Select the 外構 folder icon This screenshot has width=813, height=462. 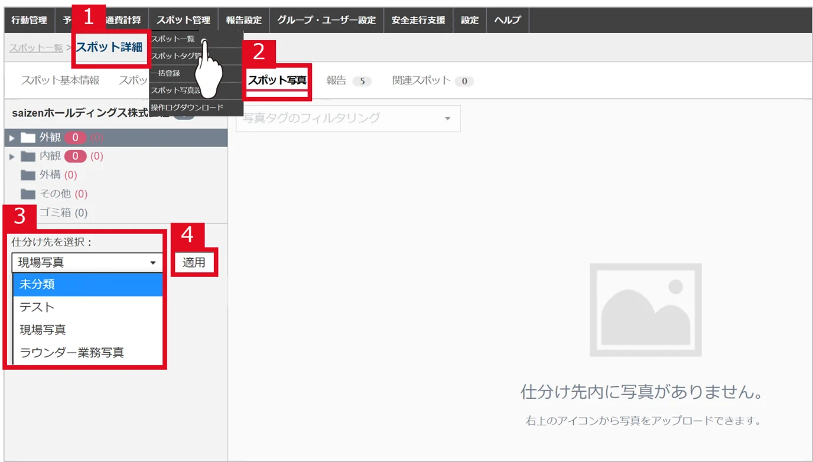(x=28, y=175)
